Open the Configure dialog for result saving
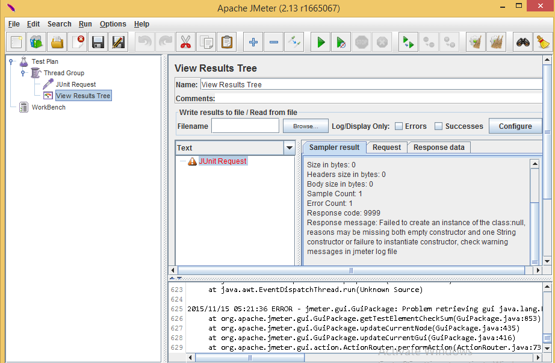This screenshot has height=363, width=555. click(x=515, y=126)
